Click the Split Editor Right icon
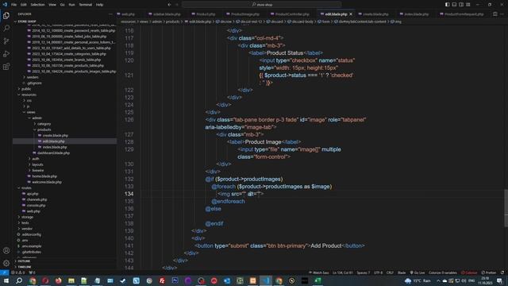This screenshot has height=286, width=508. tap(495, 14)
